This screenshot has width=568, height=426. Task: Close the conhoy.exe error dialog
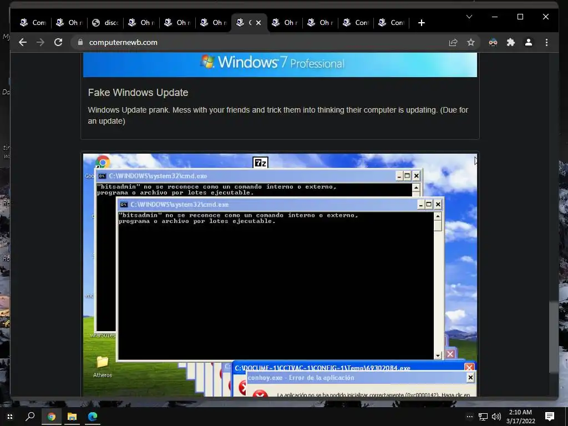(x=470, y=378)
